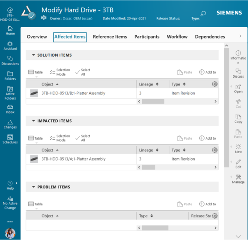Switch to the Overview tab
Screen dimensions: 248x240
tap(37, 37)
